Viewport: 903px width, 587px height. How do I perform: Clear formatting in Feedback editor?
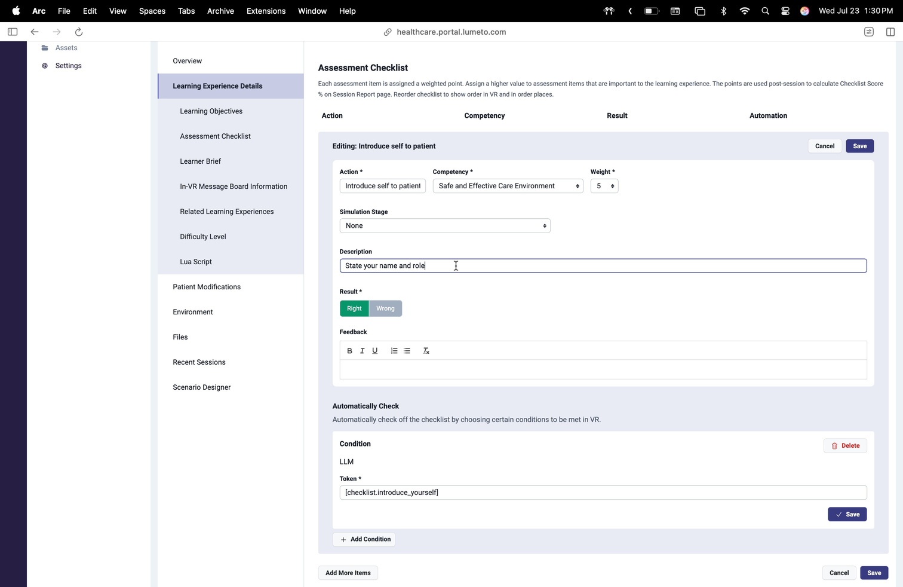pos(426,351)
